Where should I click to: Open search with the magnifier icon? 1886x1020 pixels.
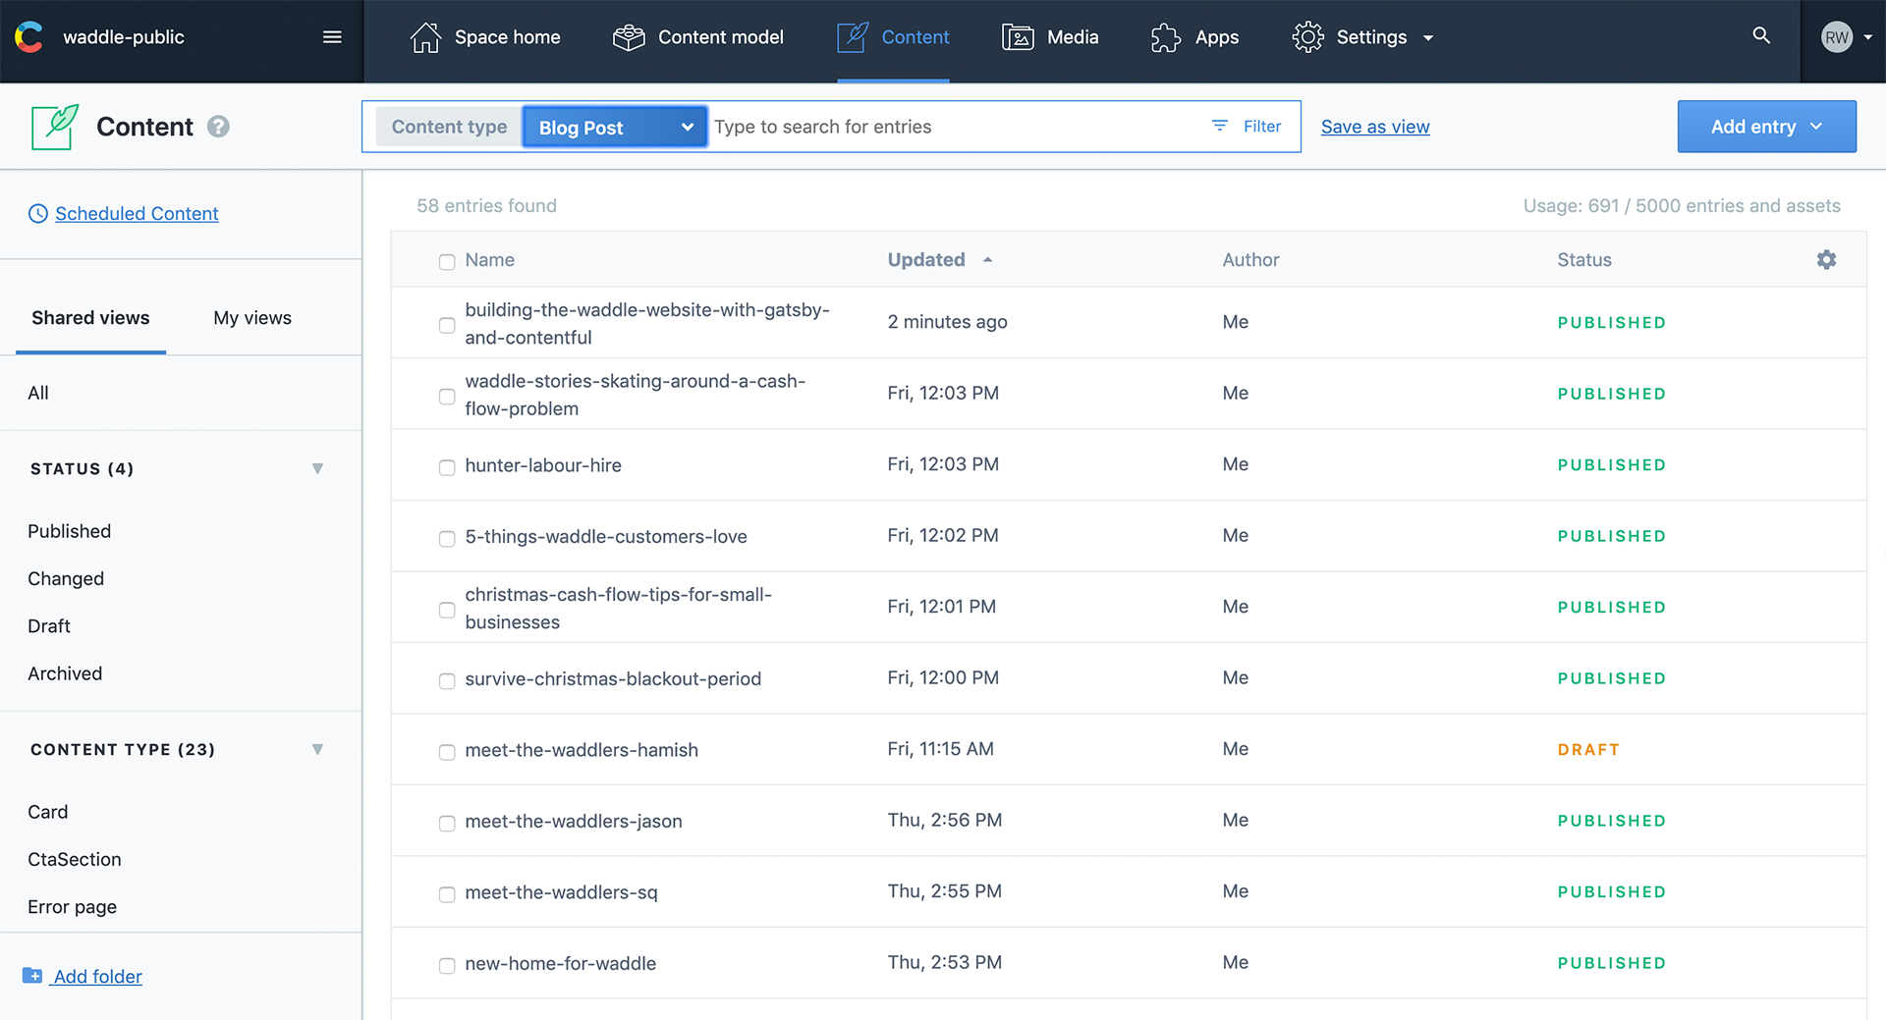coord(1761,36)
